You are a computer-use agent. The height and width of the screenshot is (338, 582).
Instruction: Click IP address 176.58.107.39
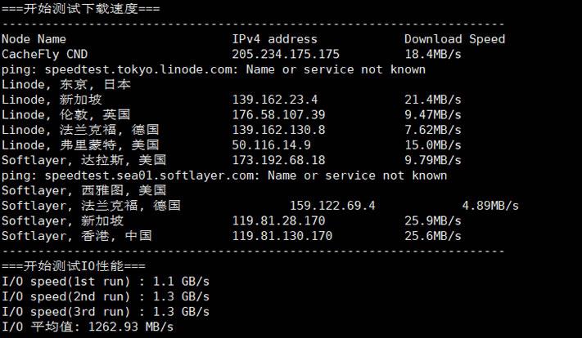278,115
